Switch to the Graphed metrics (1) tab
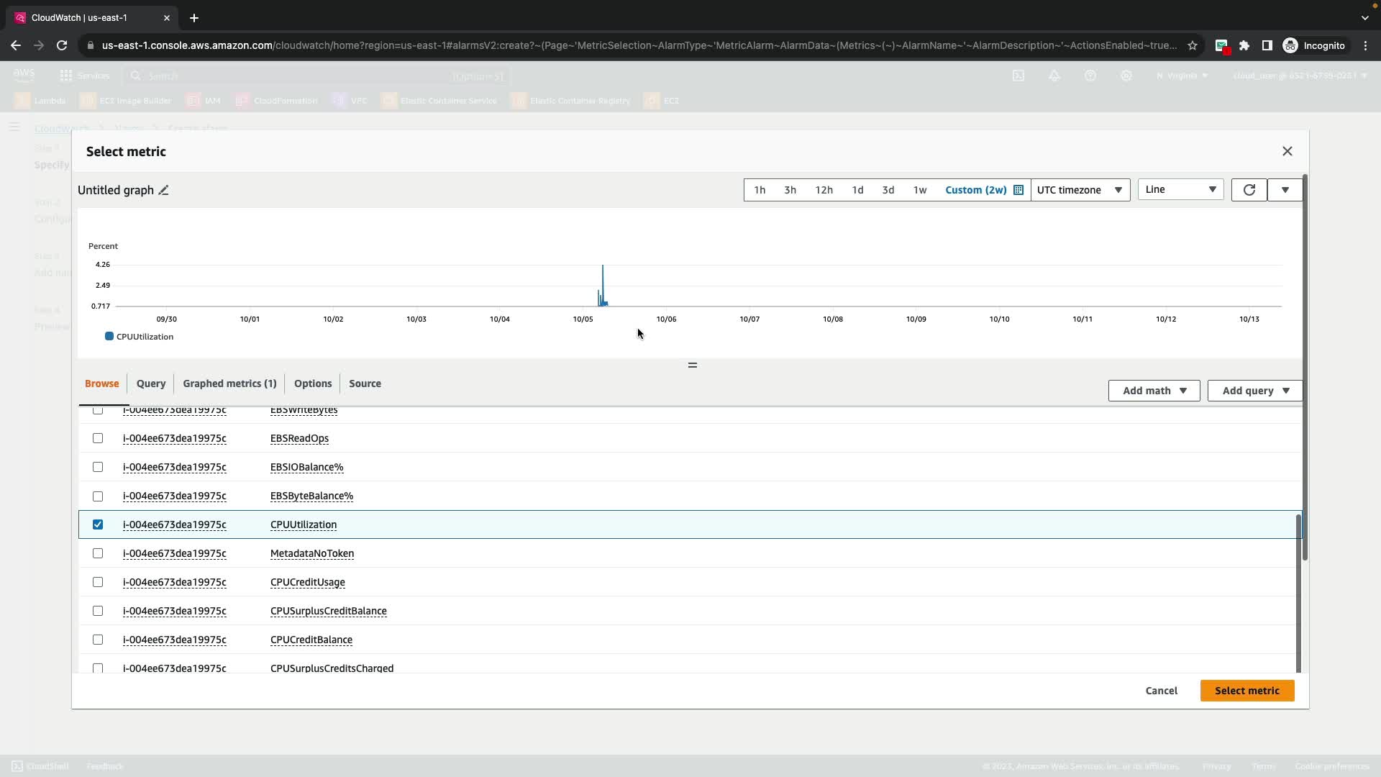 pyautogui.click(x=229, y=383)
